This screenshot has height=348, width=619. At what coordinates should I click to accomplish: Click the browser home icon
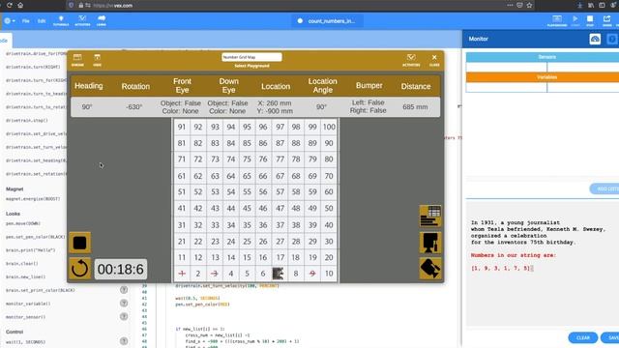tap(20, 6)
